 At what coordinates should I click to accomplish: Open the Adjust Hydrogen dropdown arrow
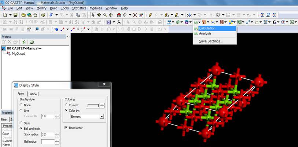(x=223, y=15)
